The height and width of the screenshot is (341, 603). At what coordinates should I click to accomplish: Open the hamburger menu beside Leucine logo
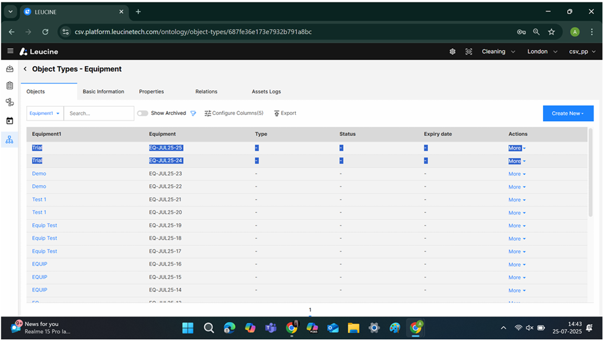pyautogui.click(x=10, y=51)
